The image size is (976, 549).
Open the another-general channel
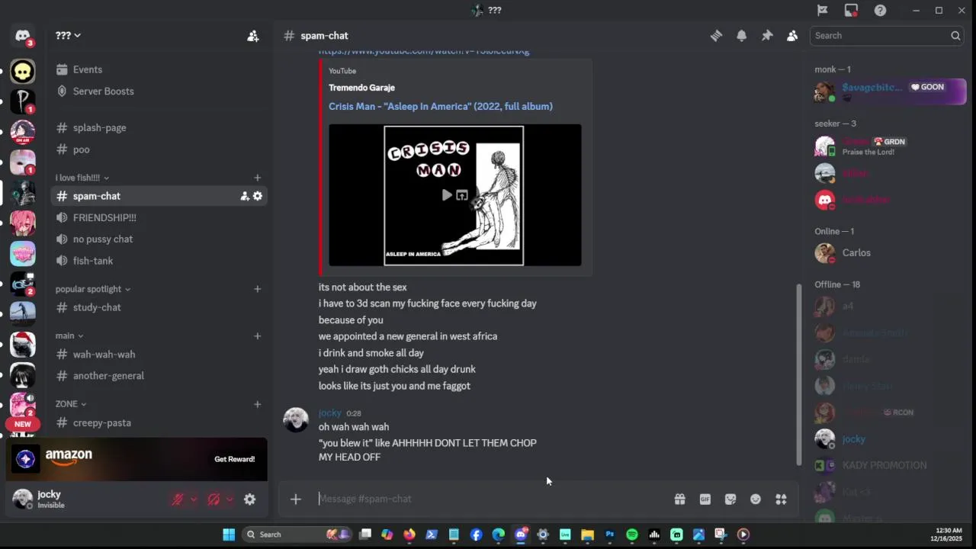tap(159, 375)
